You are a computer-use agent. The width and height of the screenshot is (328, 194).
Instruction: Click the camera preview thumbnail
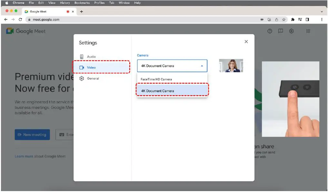[231, 66]
